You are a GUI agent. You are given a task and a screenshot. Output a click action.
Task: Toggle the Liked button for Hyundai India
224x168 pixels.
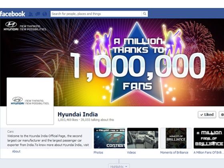(207, 114)
